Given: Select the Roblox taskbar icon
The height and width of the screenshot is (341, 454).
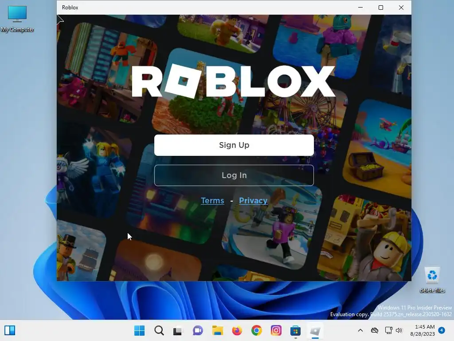Looking at the screenshot, I should pyautogui.click(x=315, y=330).
